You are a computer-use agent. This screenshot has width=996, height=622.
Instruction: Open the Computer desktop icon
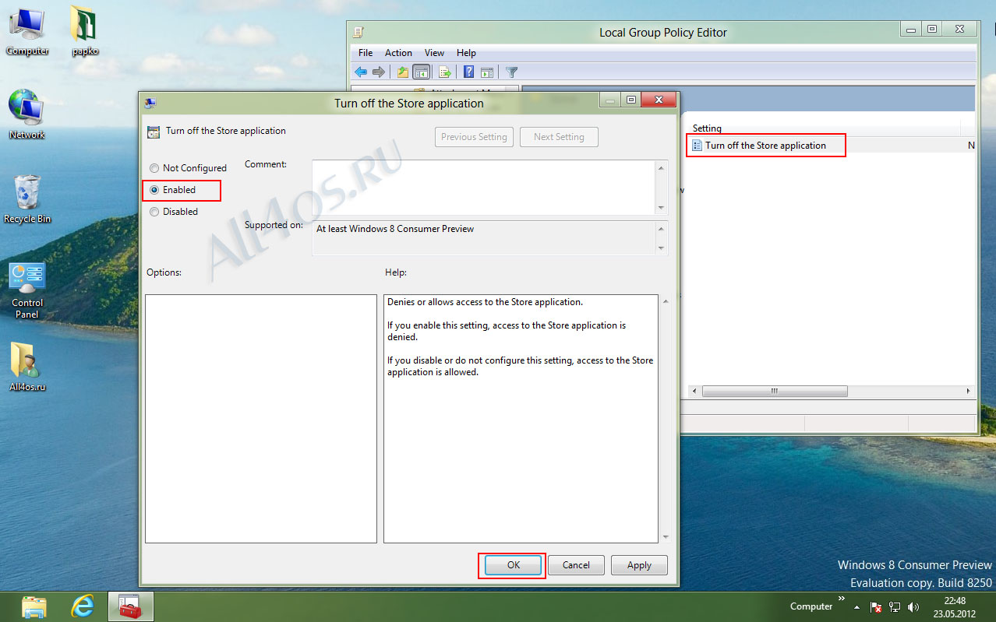(x=27, y=31)
